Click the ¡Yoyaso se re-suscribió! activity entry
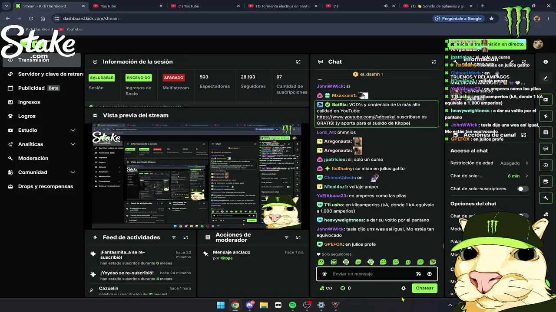556x312 pixels. [x=141, y=276]
